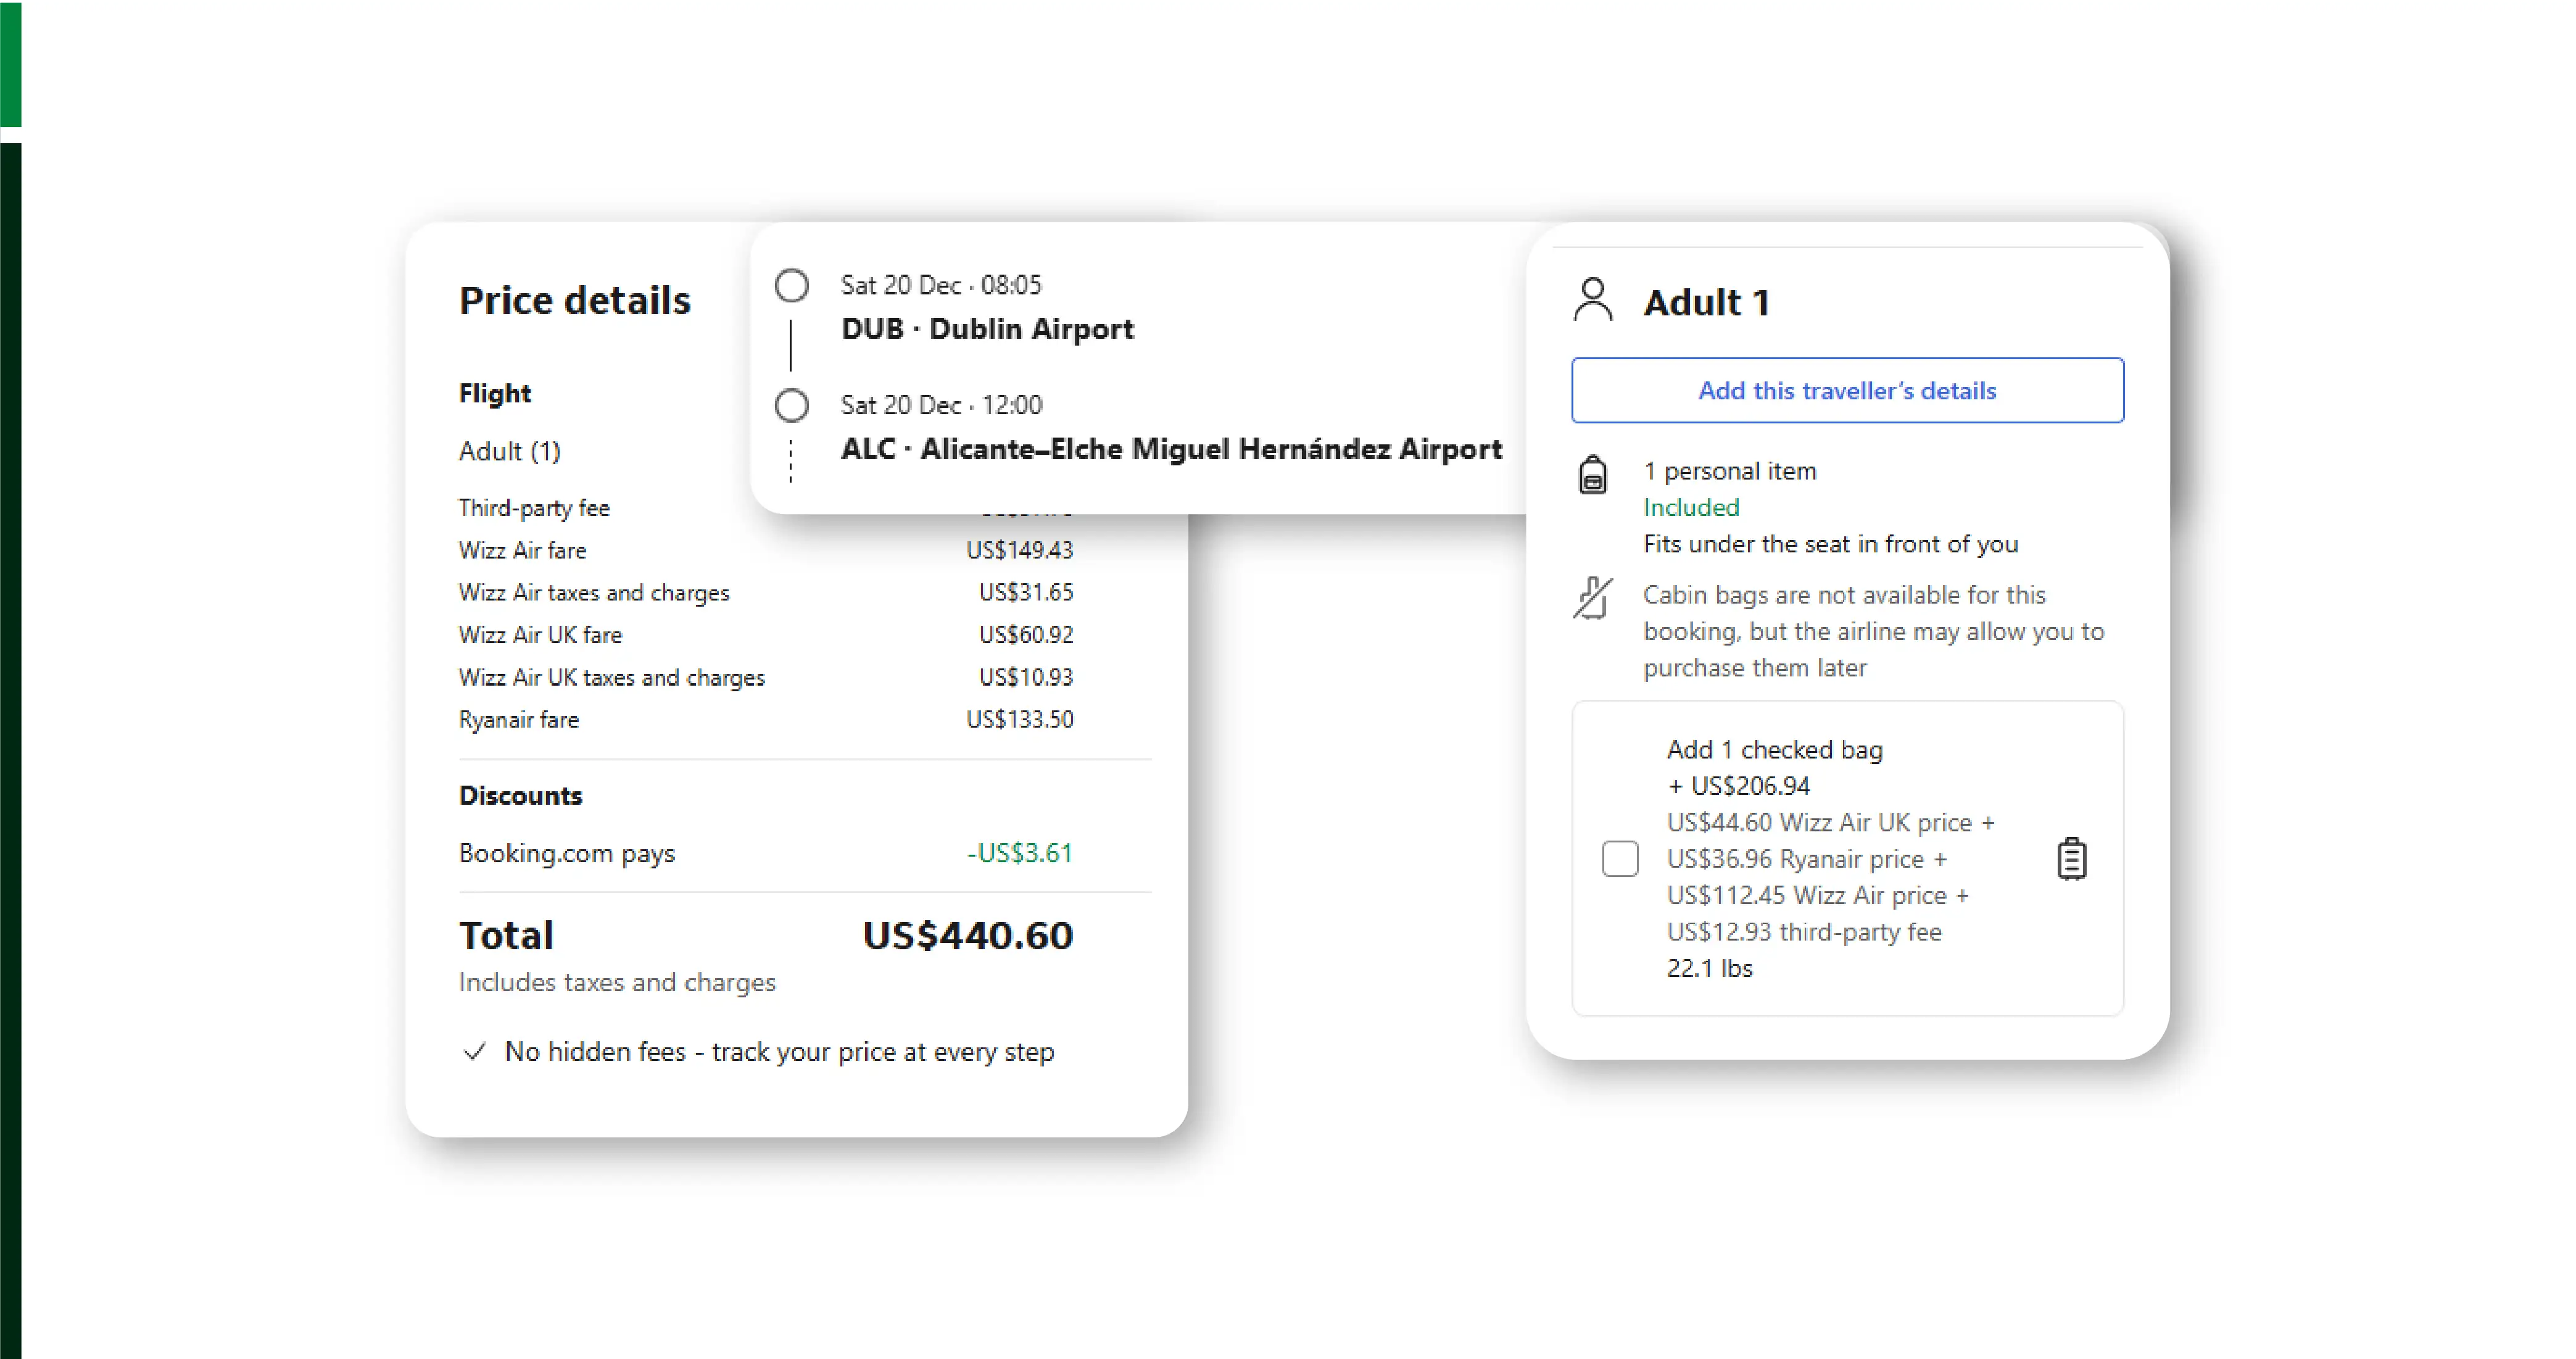Click the no cabin bags icon
Viewport: 2576px width, 1359px height.
coord(1592,598)
